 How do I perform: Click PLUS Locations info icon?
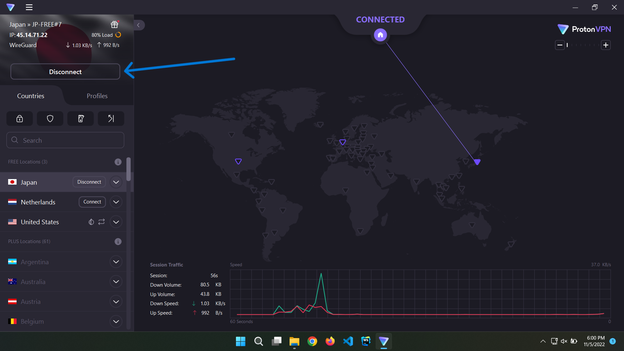118,241
